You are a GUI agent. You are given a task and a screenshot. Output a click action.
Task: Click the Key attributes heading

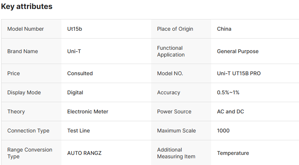(27, 6)
